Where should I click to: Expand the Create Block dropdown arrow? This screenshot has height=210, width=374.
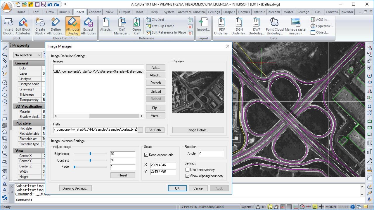click(x=44, y=34)
